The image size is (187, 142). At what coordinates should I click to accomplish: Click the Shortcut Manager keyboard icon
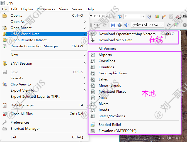5,129
